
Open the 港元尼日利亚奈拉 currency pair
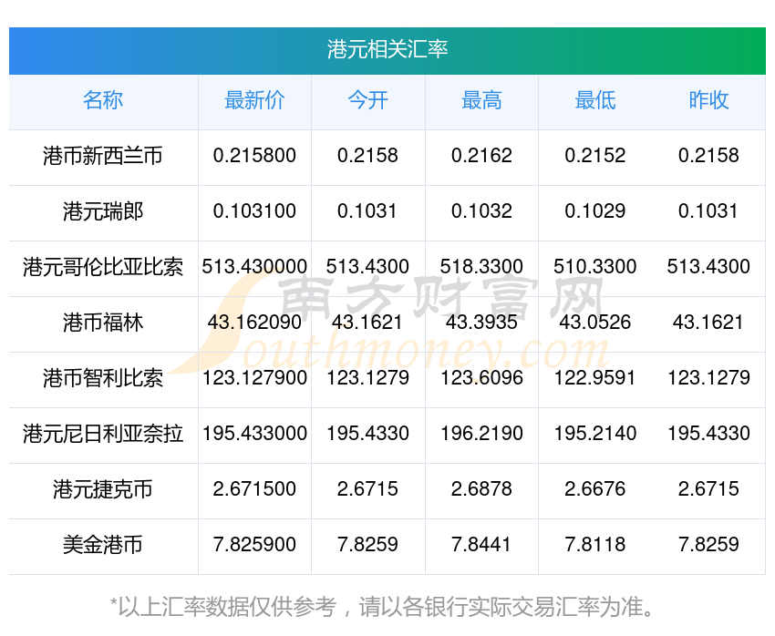(103, 434)
